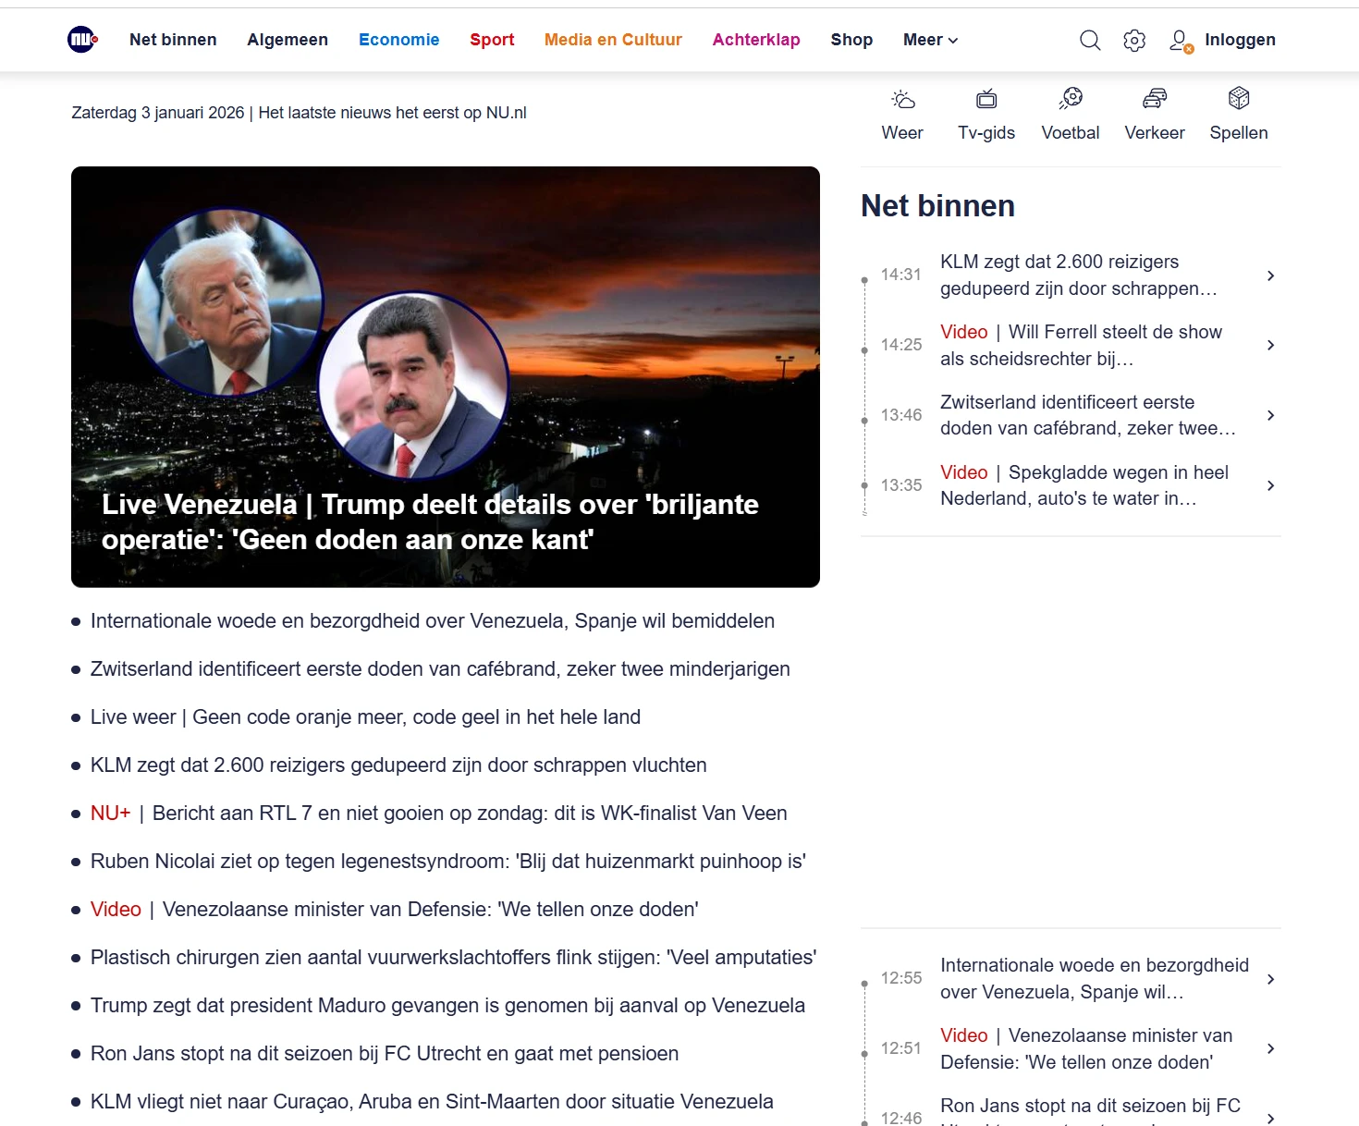Click the Voetbal label text
This screenshot has height=1126, width=1359.
click(1071, 133)
